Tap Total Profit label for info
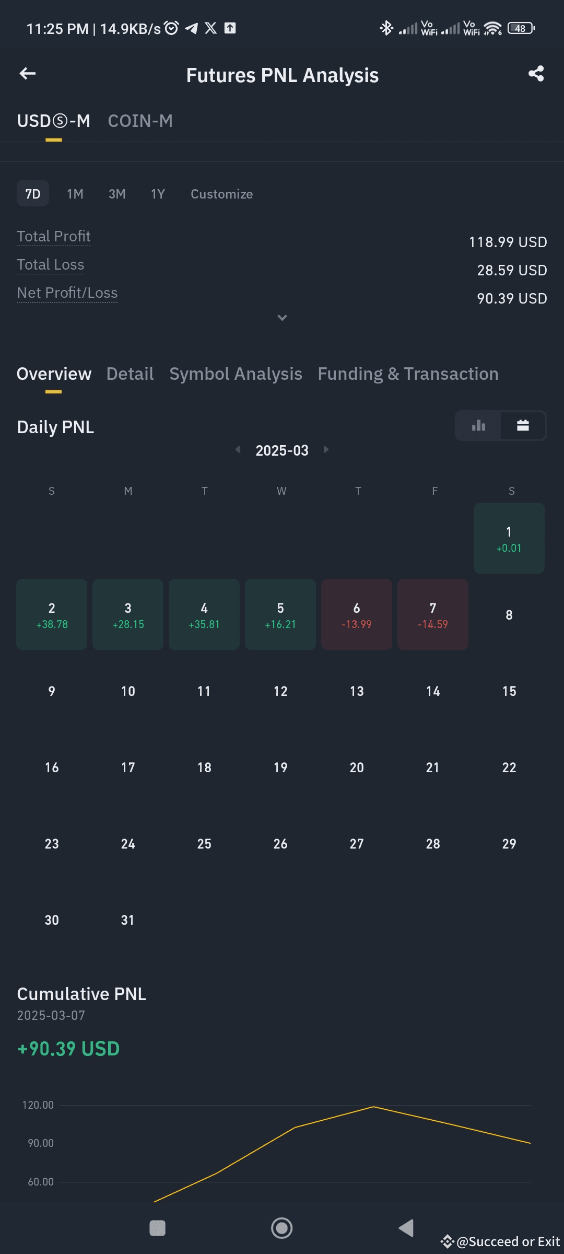The width and height of the screenshot is (564, 1254). [x=54, y=236]
